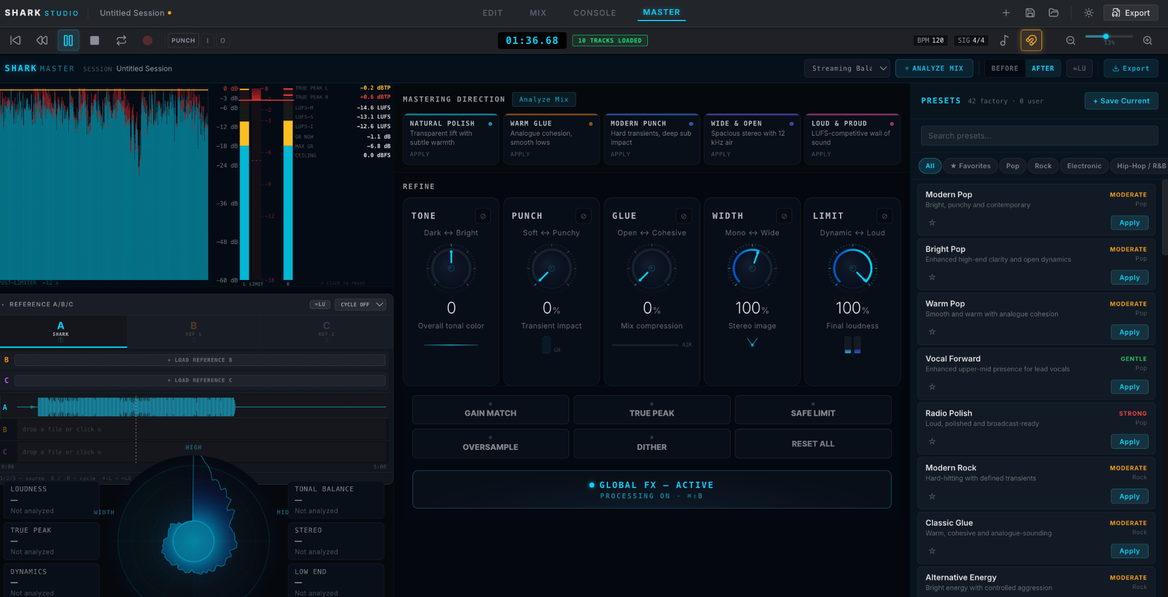This screenshot has height=597, width=1168.
Task: Enable SAFE LIMIT option
Action: click(813, 410)
